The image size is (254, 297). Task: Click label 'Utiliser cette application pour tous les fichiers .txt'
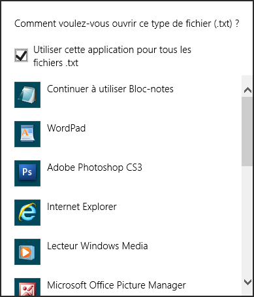click(112, 56)
